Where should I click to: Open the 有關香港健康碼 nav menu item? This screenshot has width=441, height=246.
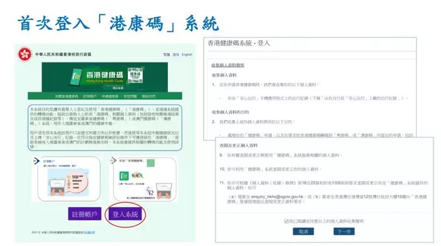pos(66,96)
